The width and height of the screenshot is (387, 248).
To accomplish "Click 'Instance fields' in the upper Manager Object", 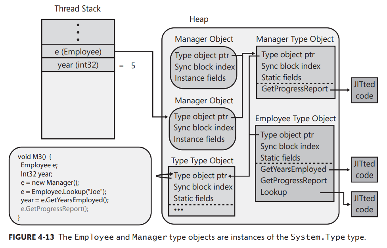I will 200,78.
